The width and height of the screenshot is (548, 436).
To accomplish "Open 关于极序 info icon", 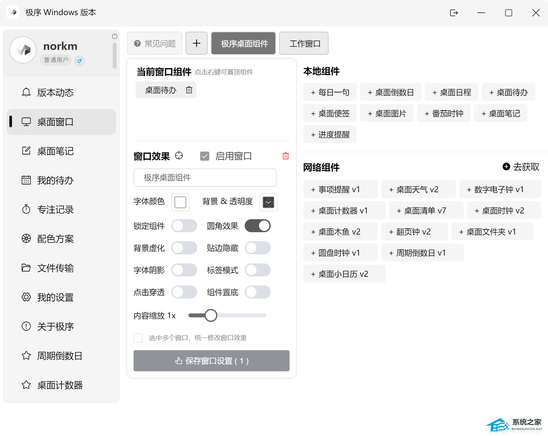I will (26, 326).
